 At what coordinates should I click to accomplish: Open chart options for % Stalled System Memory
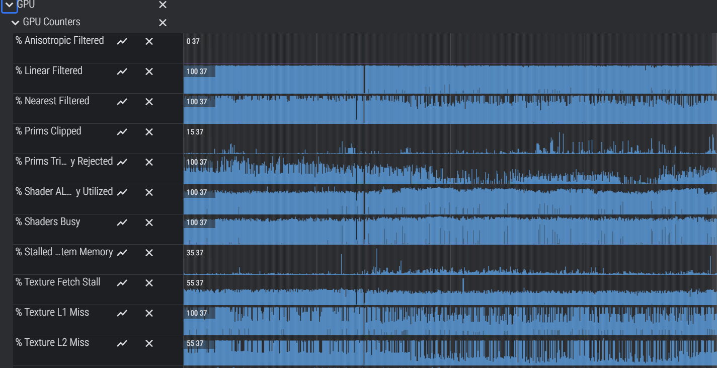[x=122, y=253]
